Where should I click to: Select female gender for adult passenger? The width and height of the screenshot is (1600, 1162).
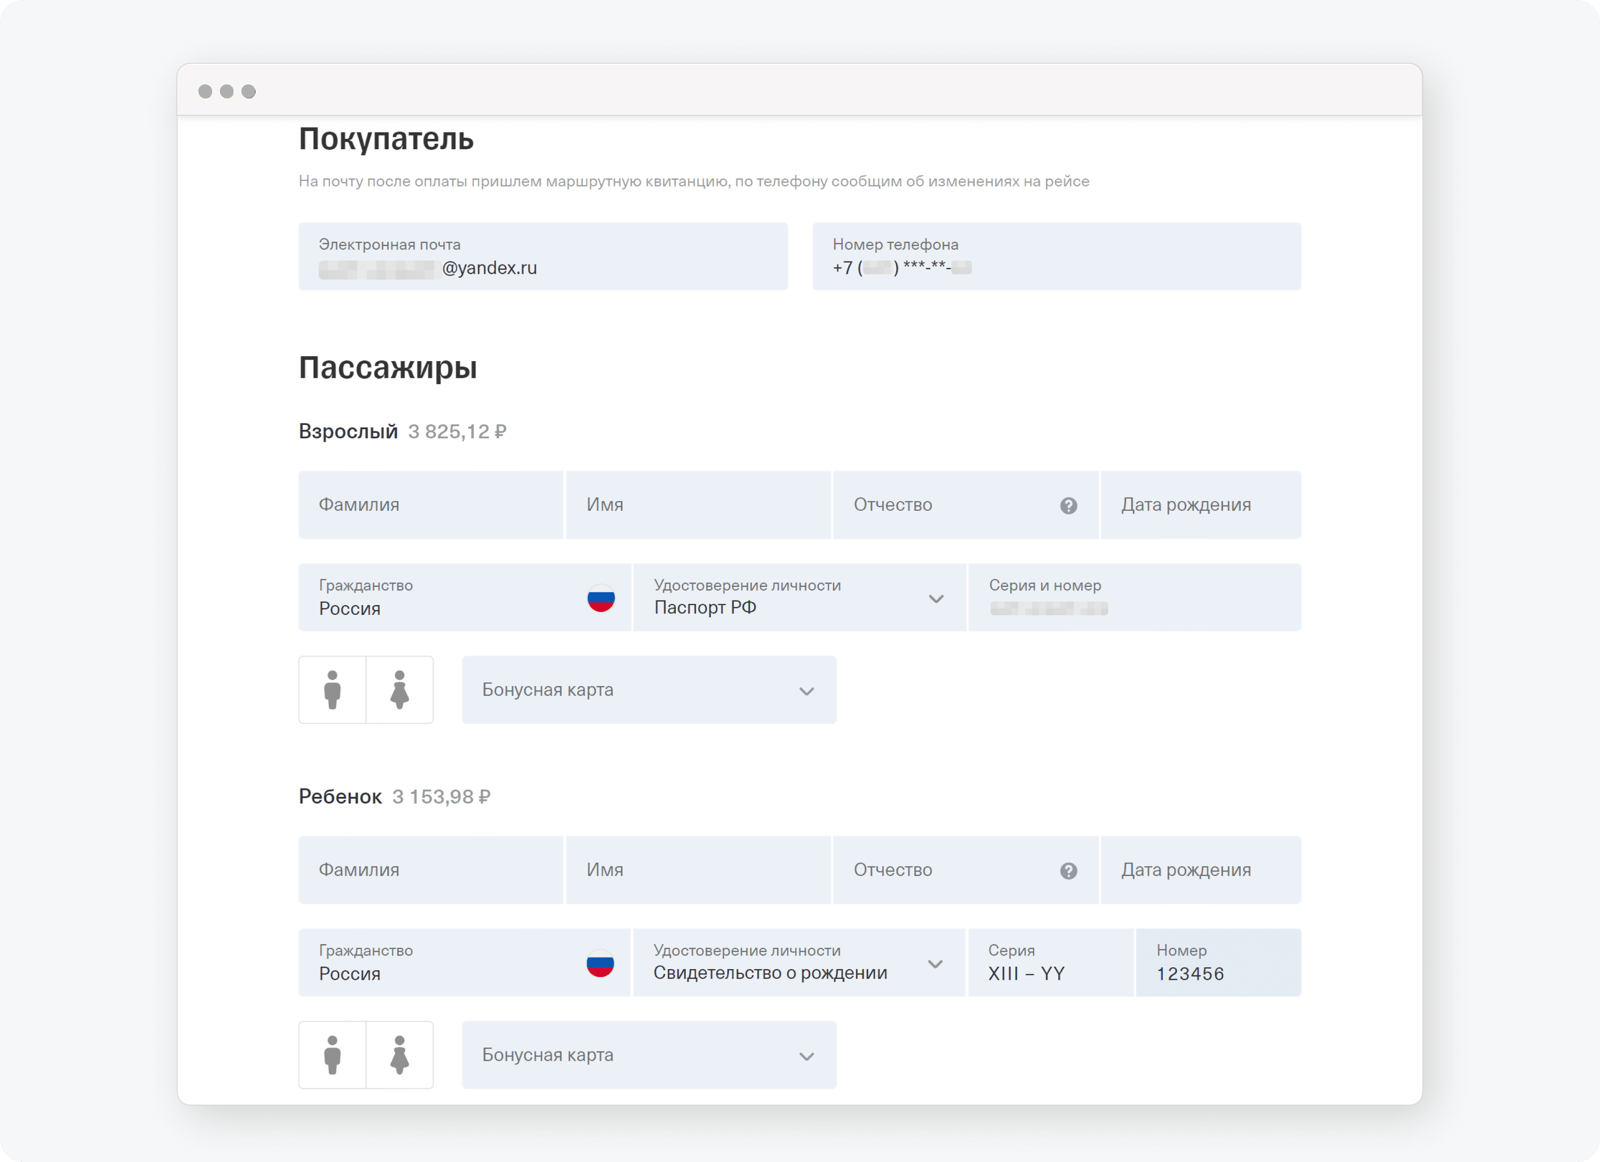pos(400,689)
